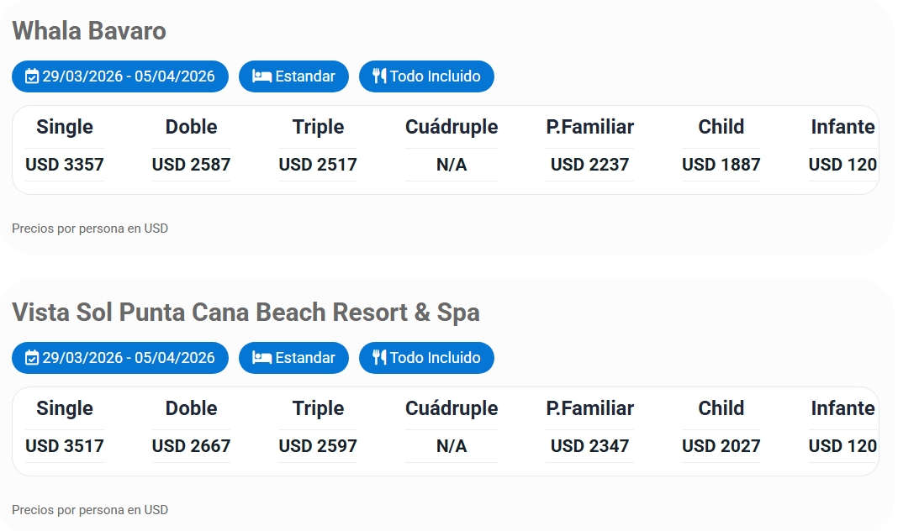Click the calendar icon on Vista Sol dates
The width and height of the screenshot is (898, 531).
pos(32,358)
